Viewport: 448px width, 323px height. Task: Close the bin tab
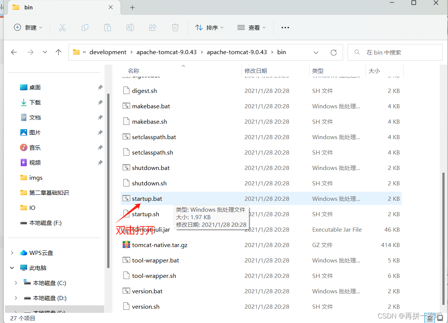pyautogui.click(x=111, y=8)
